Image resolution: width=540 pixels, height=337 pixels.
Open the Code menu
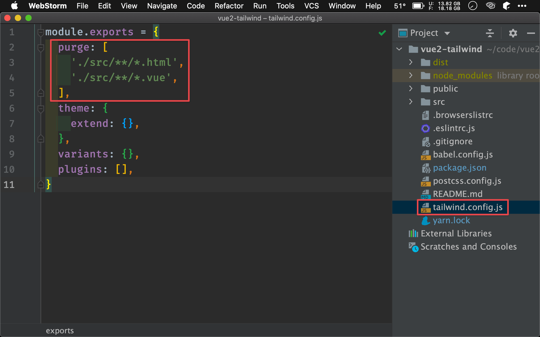click(x=196, y=6)
